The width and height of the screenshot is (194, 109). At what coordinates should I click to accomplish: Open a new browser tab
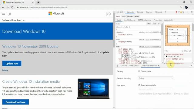click(x=38, y=2)
